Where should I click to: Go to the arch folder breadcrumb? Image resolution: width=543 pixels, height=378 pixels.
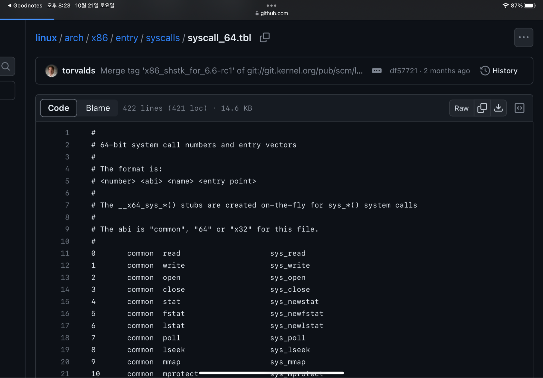74,38
